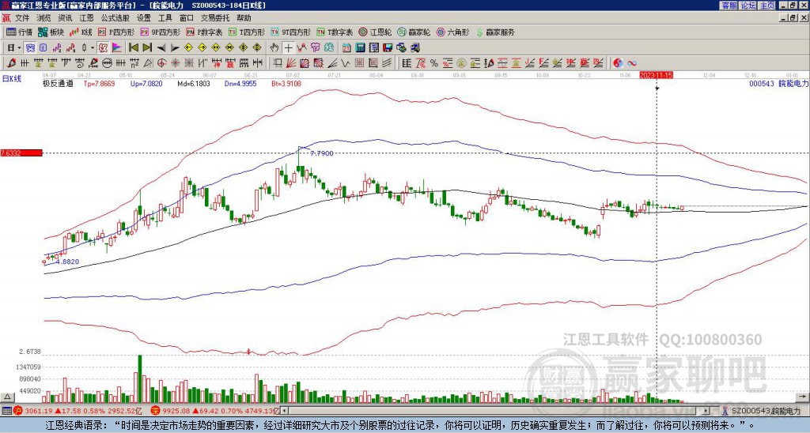Open the 六角形 tool

[x=452, y=32]
